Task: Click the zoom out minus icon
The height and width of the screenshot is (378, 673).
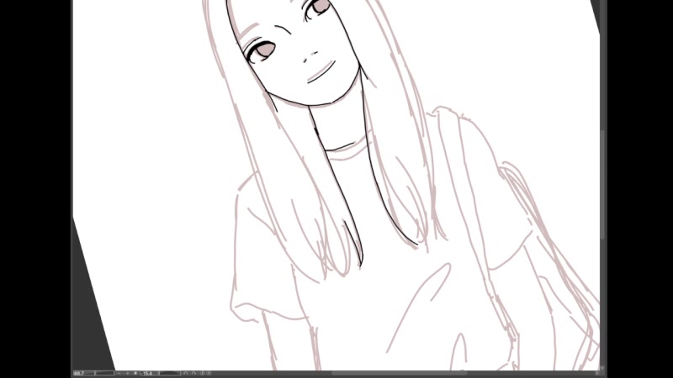Action: 120,373
